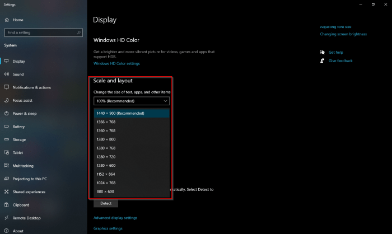Click the Shared experiences icon

point(7,191)
